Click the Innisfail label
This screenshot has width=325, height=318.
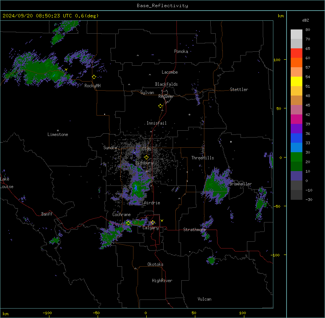coord(156,123)
